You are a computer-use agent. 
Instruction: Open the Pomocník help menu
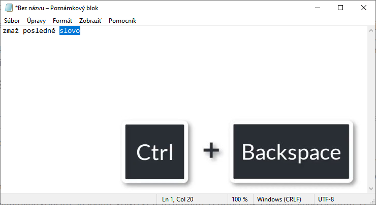coord(122,21)
